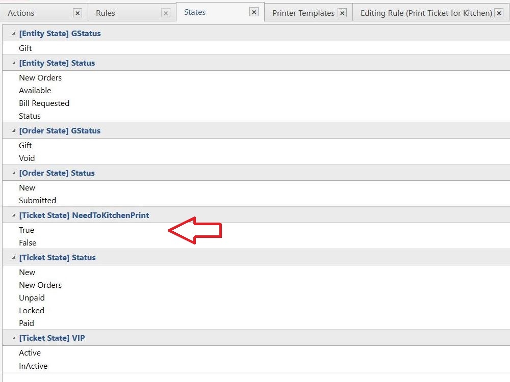Close the States tab

[x=254, y=12]
